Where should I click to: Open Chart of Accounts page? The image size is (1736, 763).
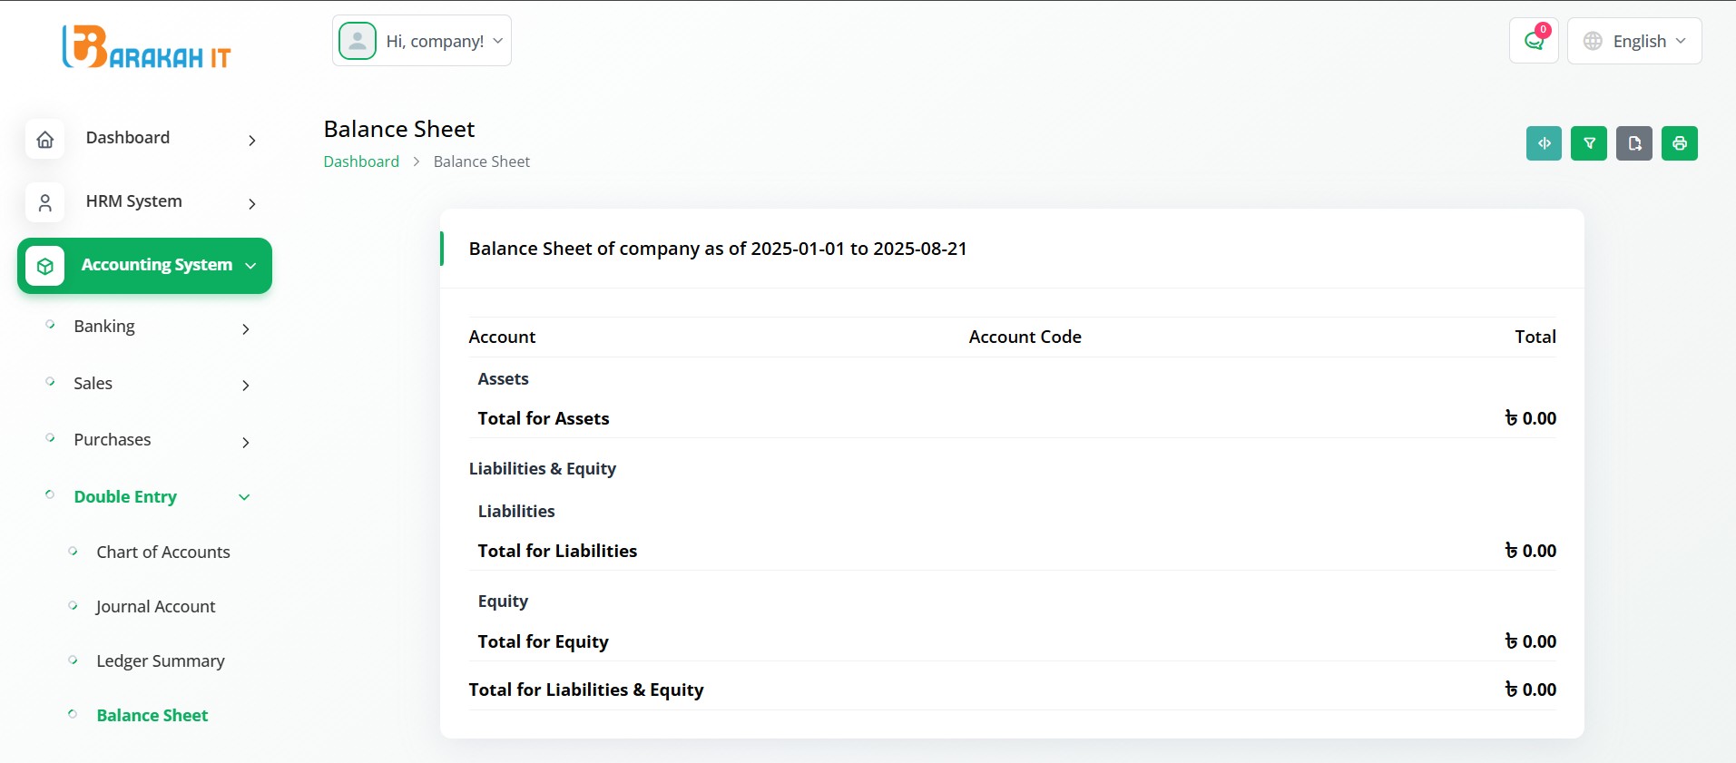(163, 553)
